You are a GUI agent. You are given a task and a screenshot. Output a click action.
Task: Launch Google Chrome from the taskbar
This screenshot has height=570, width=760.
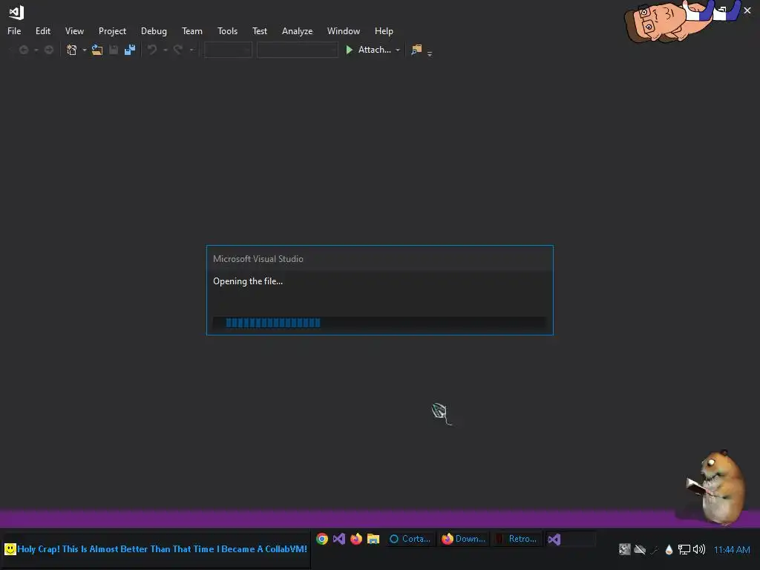322,539
